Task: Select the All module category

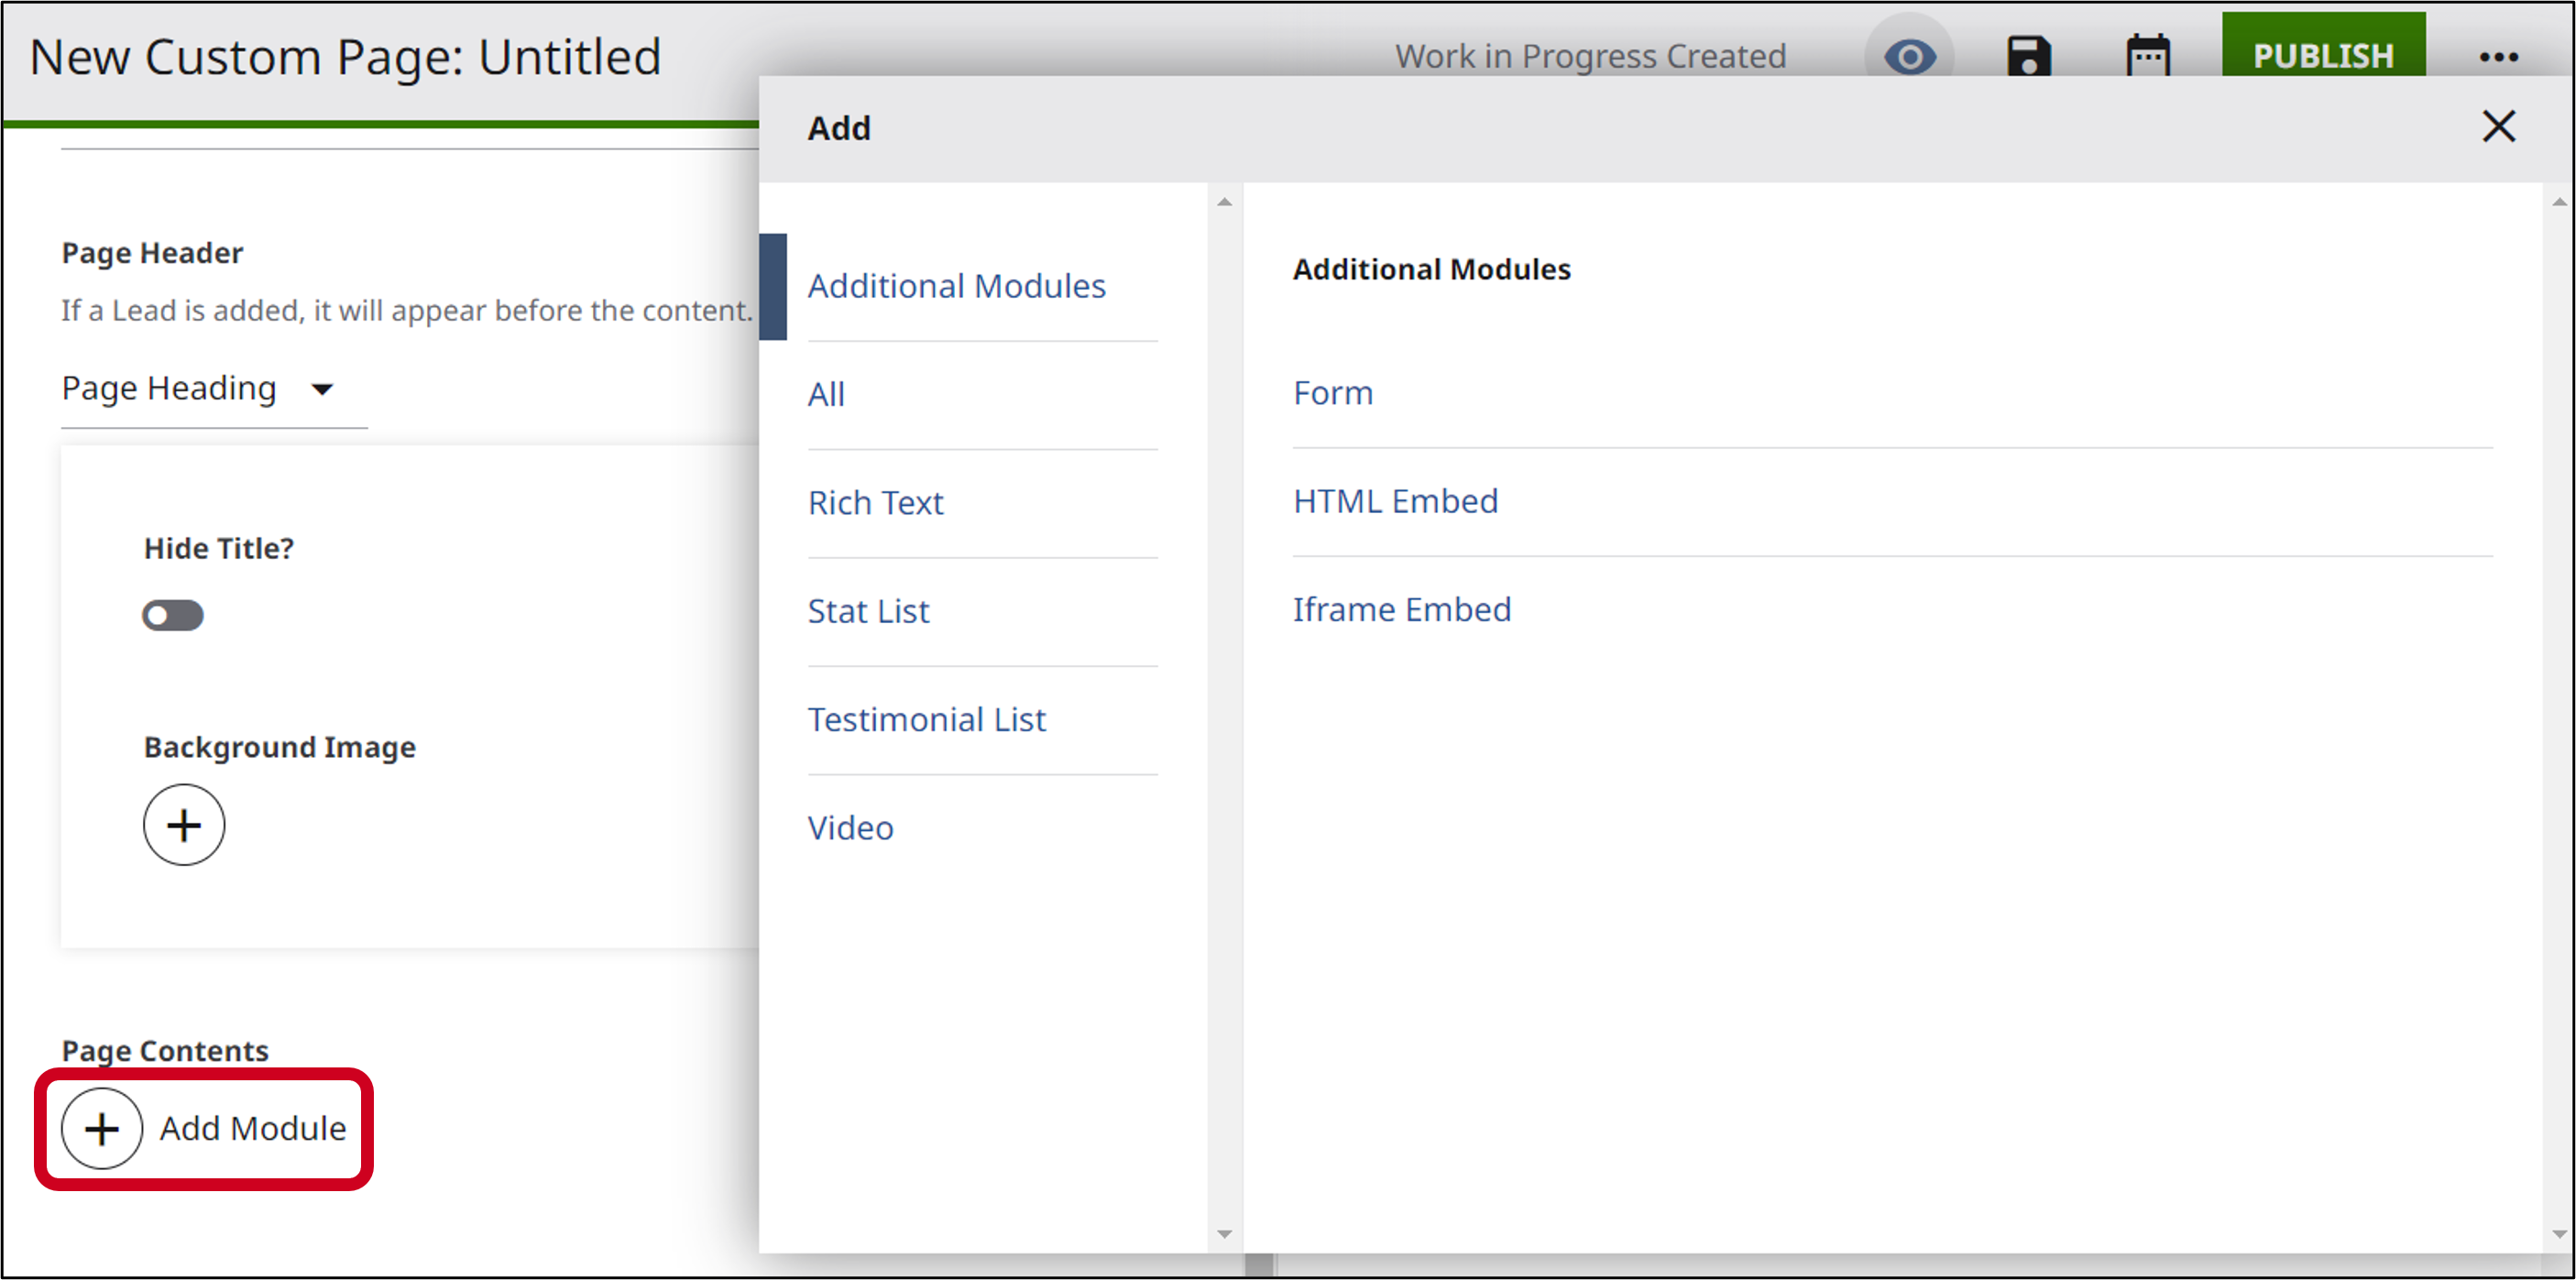Action: 826,394
